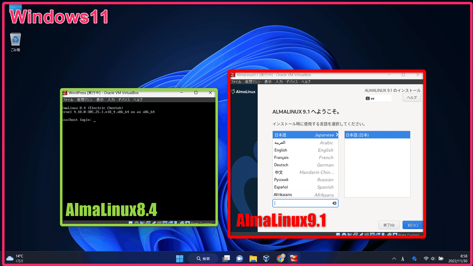Image resolution: width=473 pixels, height=266 pixels.
Task: Select the Arabic language row
Action: pos(305,143)
